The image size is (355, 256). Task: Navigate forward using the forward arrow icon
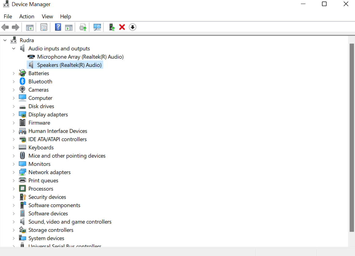point(15,27)
